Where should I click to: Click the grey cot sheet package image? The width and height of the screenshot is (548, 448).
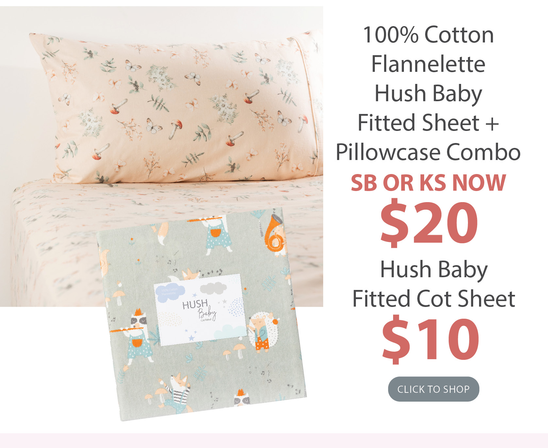pyautogui.click(x=202, y=313)
